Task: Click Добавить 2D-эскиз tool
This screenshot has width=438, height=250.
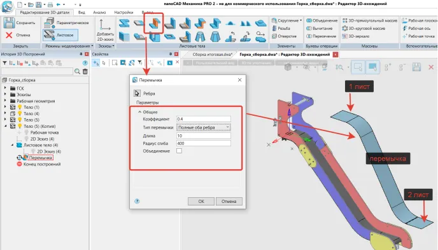Action: (x=105, y=30)
